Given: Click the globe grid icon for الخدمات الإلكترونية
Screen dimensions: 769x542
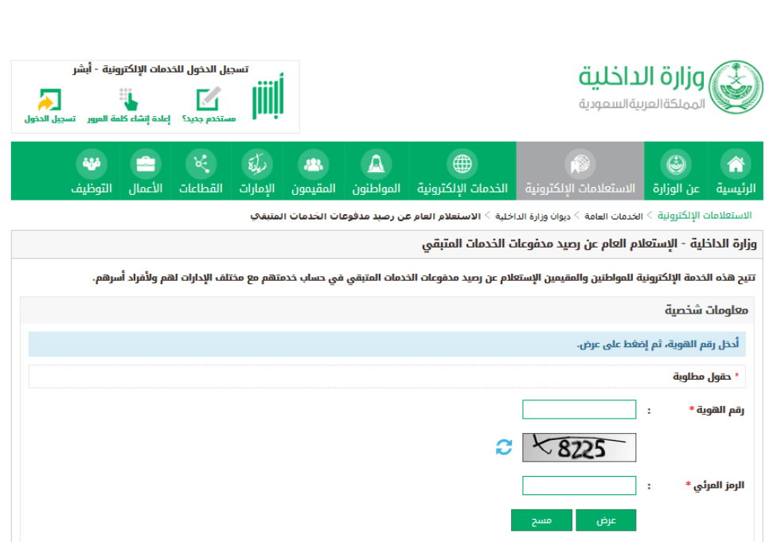Looking at the screenshot, I should click(x=462, y=164).
